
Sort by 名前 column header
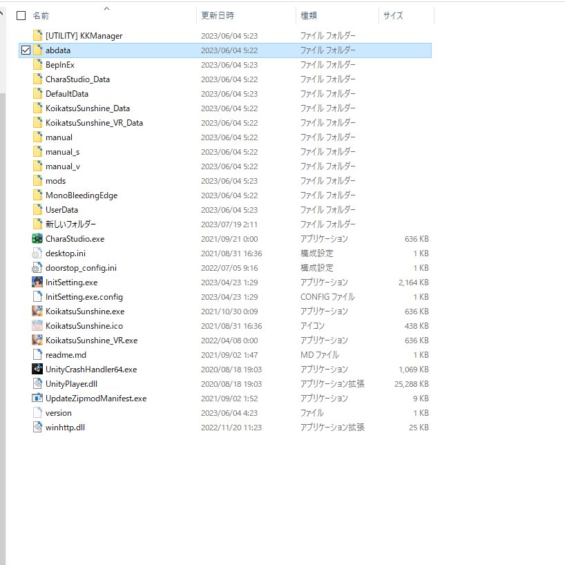click(x=41, y=15)
